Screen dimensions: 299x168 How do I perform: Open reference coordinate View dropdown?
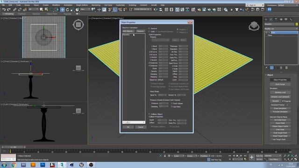[85, 9]
